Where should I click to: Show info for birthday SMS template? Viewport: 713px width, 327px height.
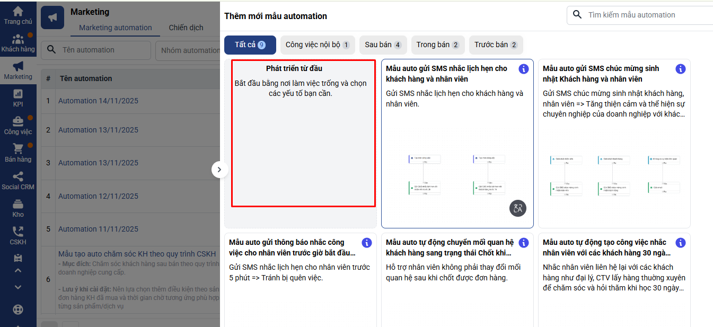click(681, 69)
